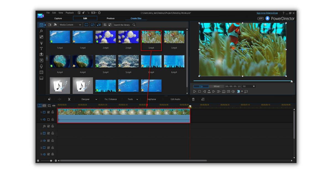Viewport: 332px width, 174px height.
Task: Toggle the checkbox enabling video track 2
Action: [x=48, y=133]
